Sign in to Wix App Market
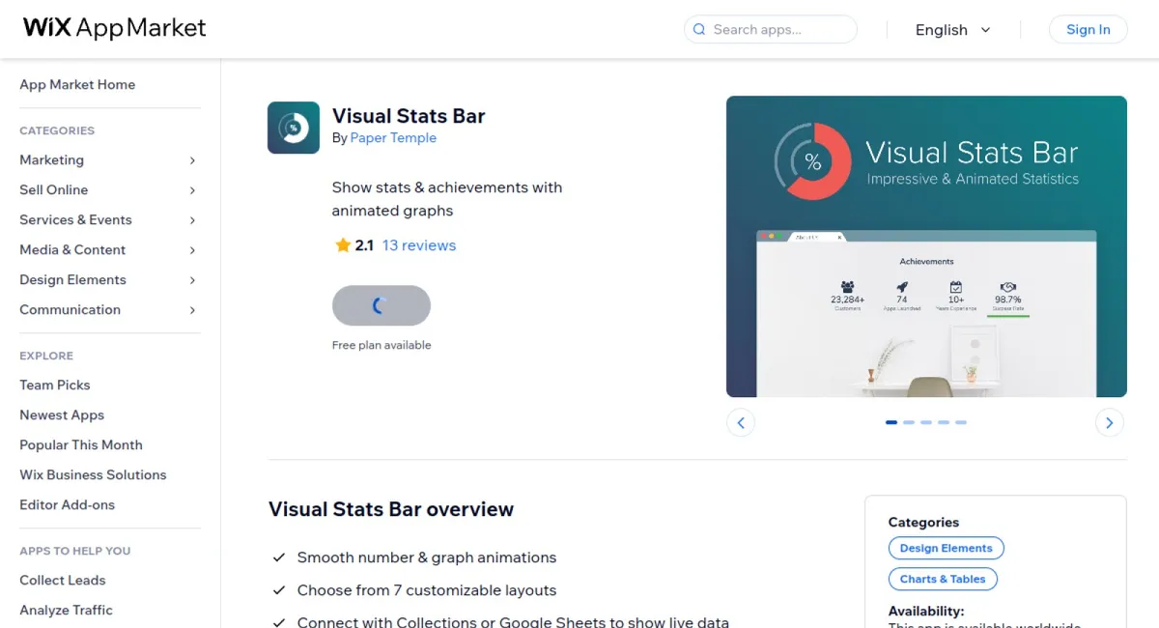This screenshot has width=1159, height=628. [1088, 29]
